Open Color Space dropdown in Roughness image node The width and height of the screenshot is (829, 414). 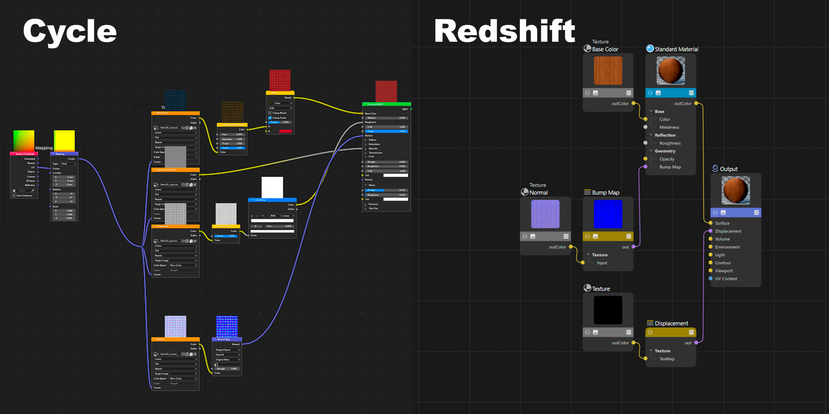point(183,265)
